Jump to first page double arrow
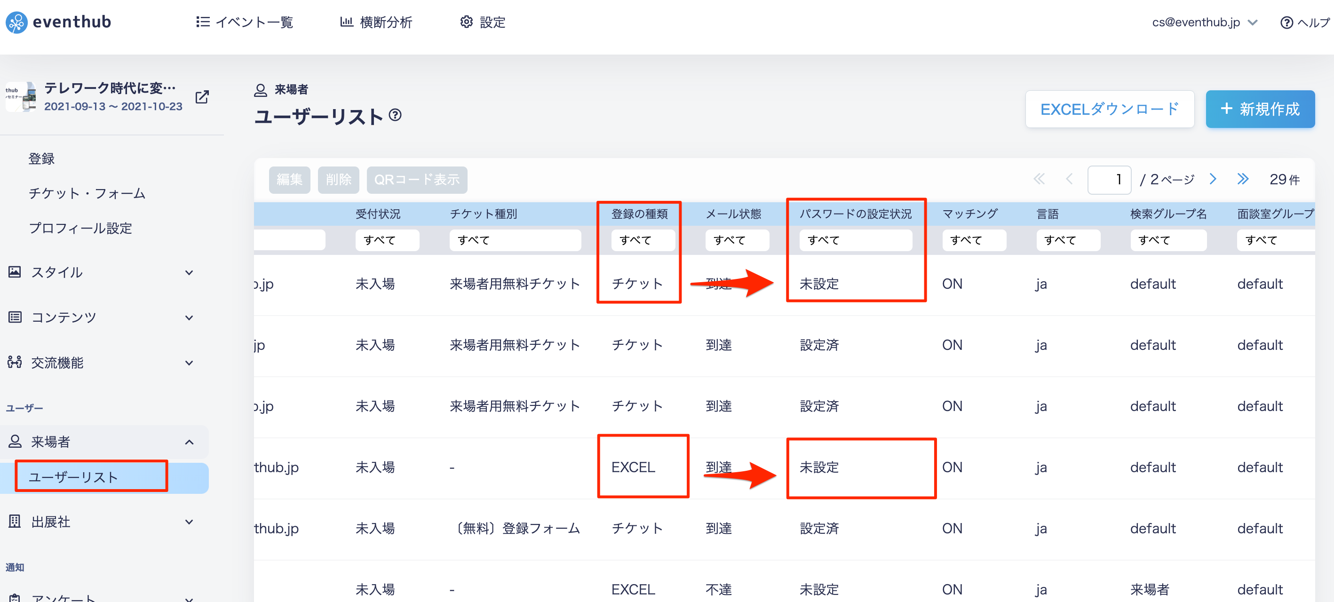 pos(1039,179)
